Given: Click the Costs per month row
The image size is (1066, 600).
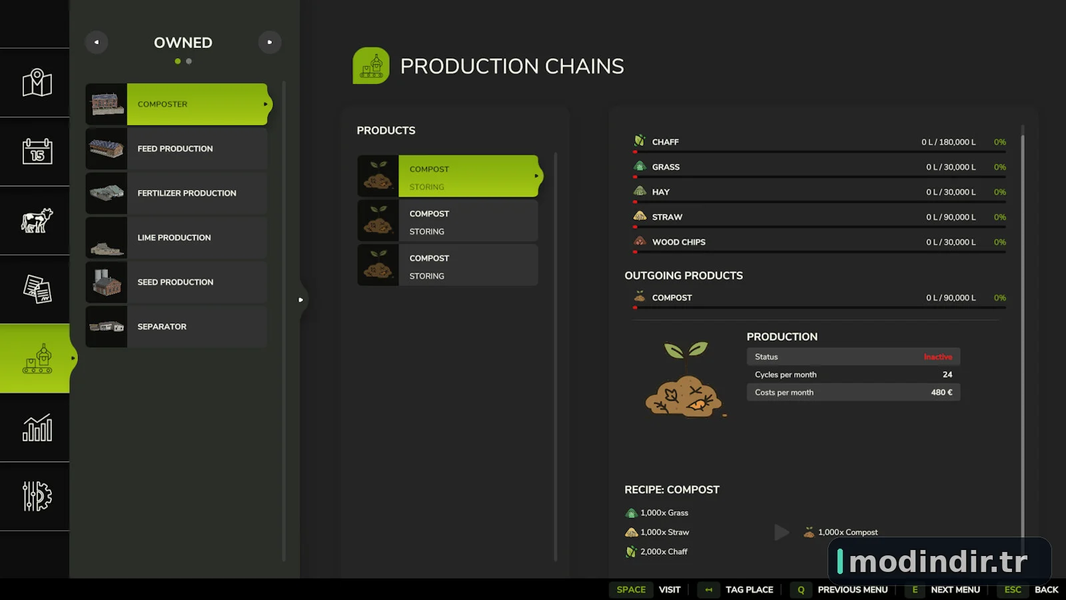Looking at the screenshot, I should (x=853, y=393).
